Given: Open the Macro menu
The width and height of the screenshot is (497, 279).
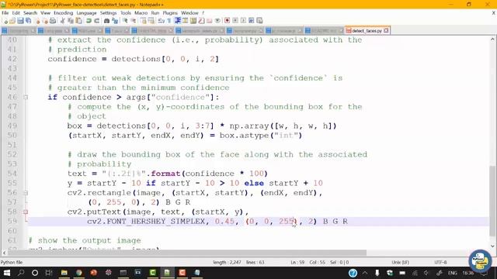Looking at the screenshot, I should click(141, 13).
